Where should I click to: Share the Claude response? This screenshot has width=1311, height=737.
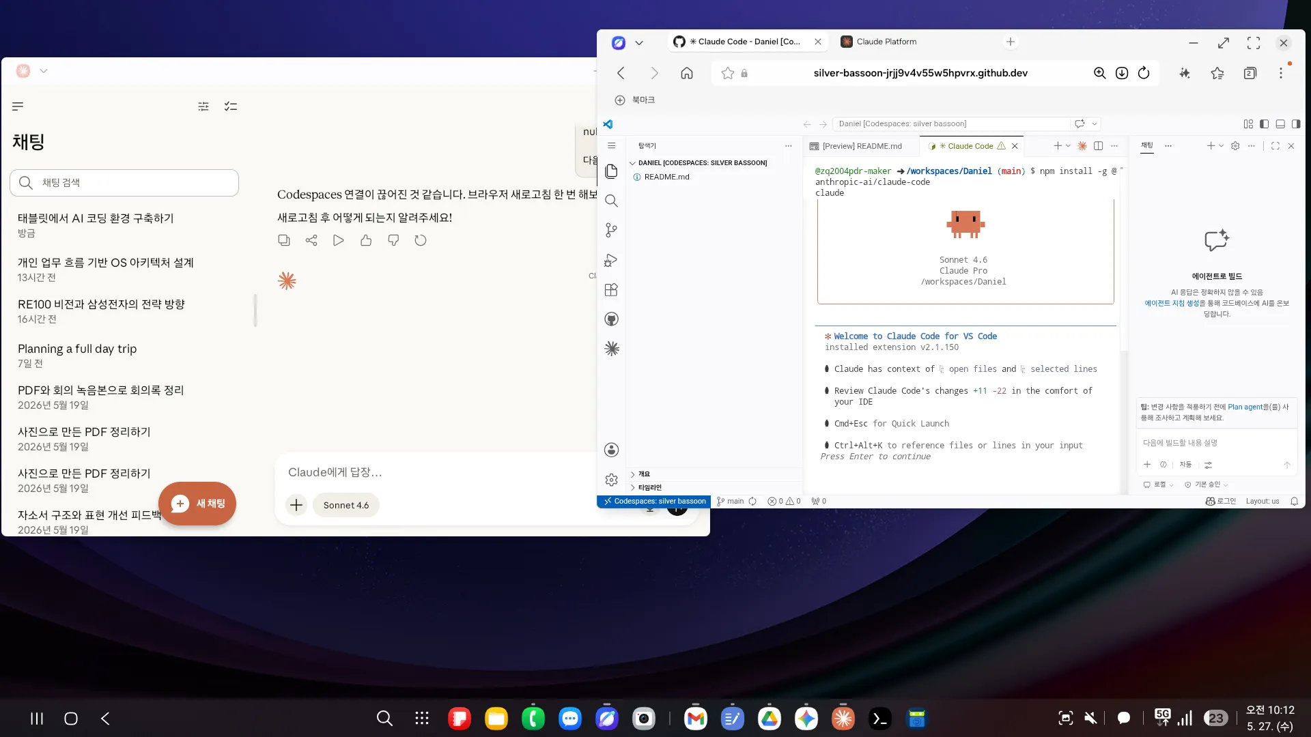coord(311,240)
